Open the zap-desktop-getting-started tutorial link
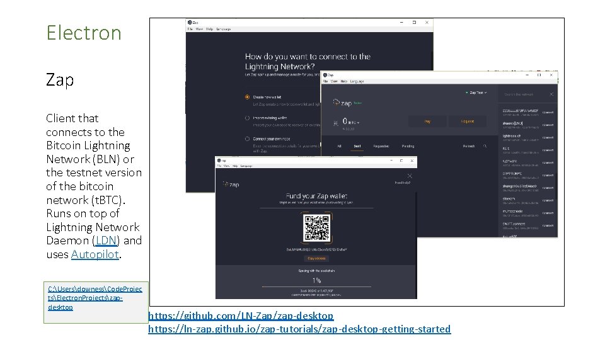Viewport: 605px width, 340px height. (299, 329)
